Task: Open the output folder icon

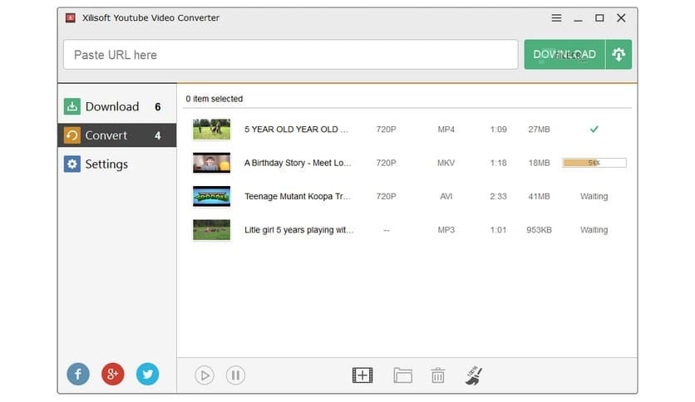Action: (402, 375)
